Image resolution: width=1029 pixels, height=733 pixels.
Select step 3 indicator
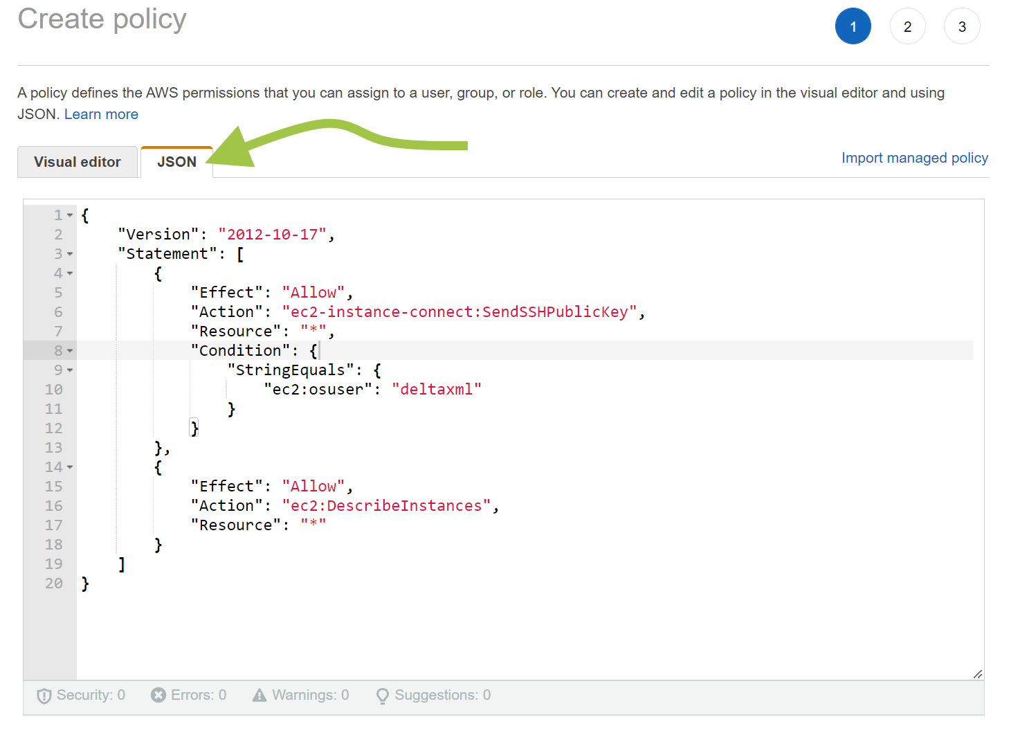961,26
